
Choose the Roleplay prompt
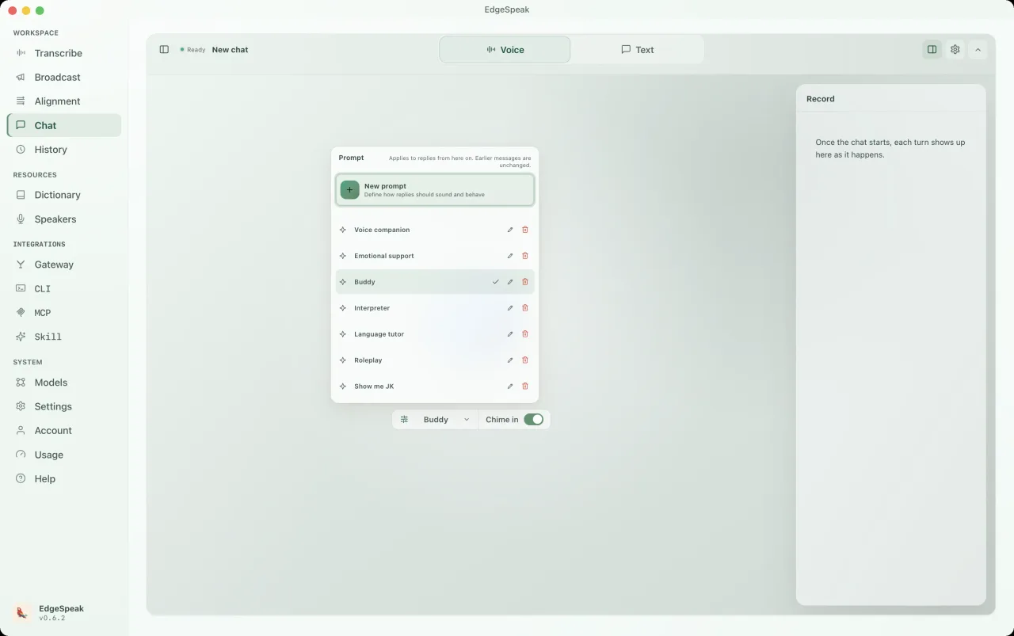tap(435, 360)
